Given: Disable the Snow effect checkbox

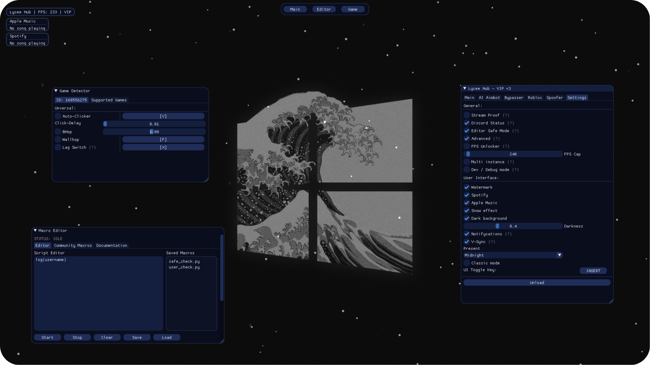Looking at the screenshot, I should click(467, 210).
